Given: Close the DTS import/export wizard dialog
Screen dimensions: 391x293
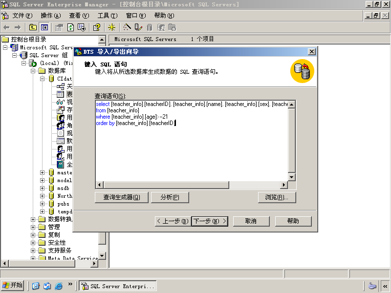Looking at the screenshot, I should pos(312,52).
